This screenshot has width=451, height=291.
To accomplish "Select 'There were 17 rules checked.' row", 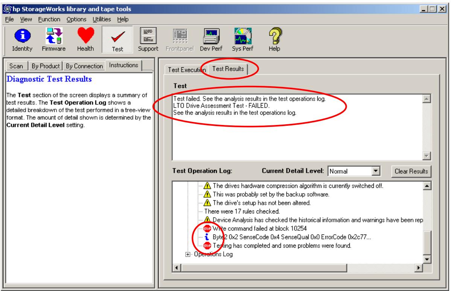I will pos(242,211).
